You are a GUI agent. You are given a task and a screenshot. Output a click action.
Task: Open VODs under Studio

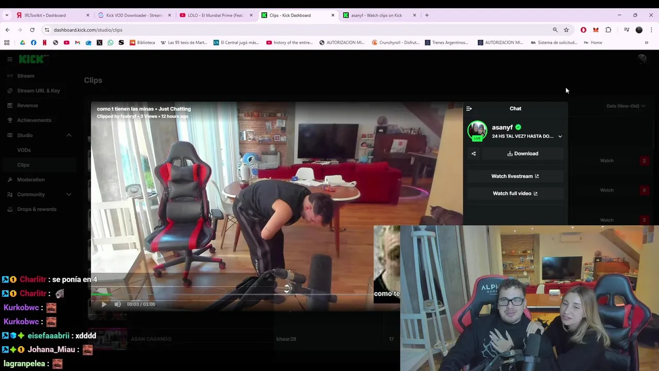pyautogui.click(x=24, y=150)
